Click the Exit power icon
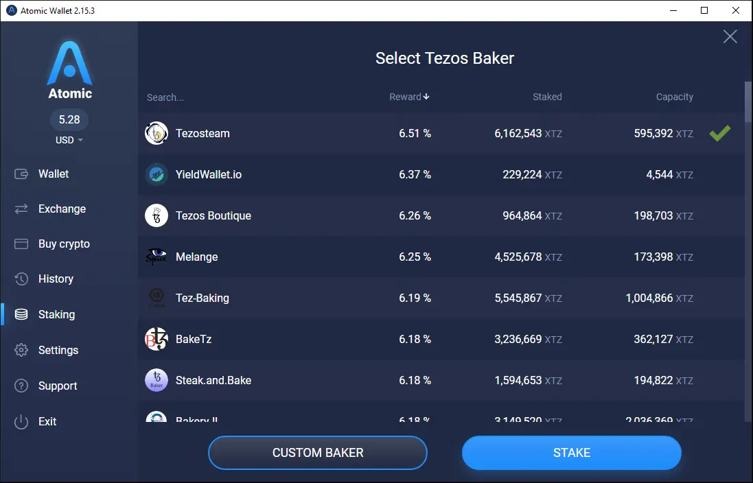This screenshot has height=483, width=753. [x=21, y=421]
